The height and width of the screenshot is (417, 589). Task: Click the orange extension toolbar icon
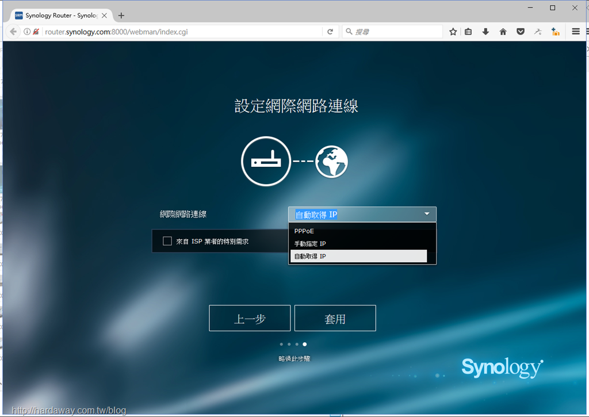pos(555,32)
